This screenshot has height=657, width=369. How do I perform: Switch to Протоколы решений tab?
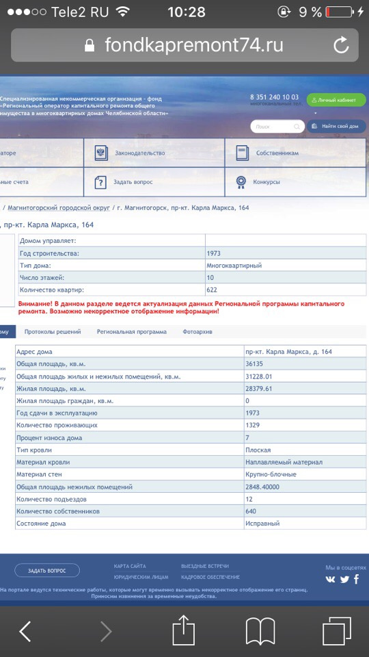(x=53, y=332)
